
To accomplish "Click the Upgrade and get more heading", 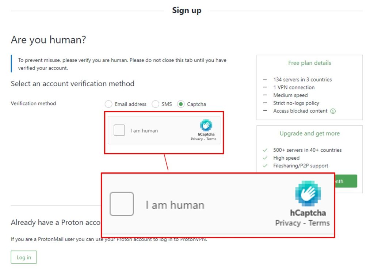I will coord(309,133).
